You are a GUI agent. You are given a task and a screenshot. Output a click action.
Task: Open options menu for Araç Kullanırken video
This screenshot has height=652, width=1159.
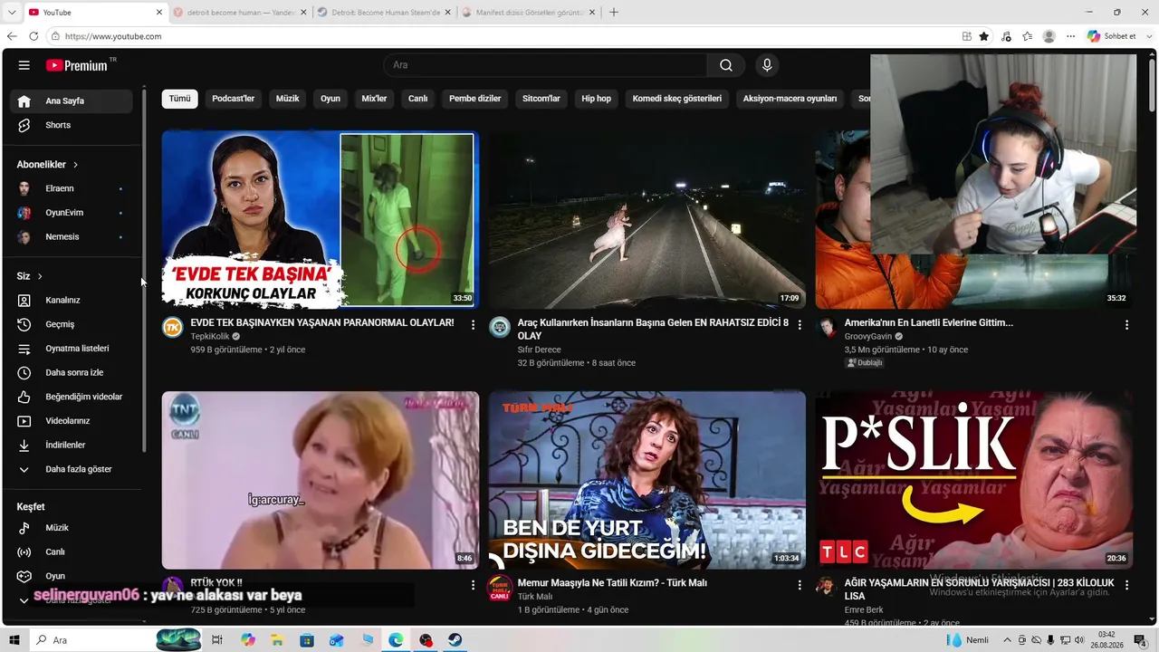[x=800, y=324]
